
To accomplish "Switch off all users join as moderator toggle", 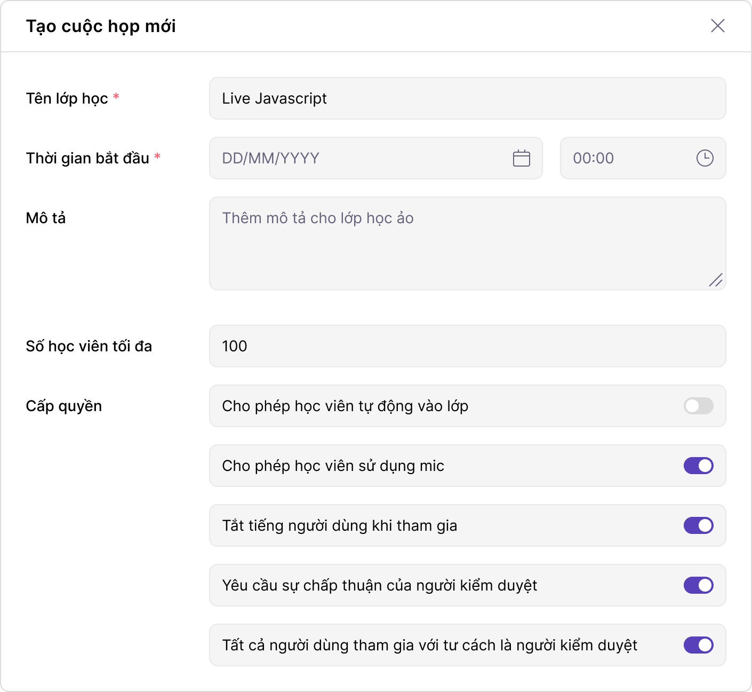I will pos(698,645).
